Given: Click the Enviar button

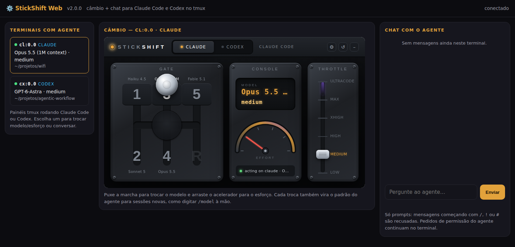Looking at the screenshot, I should click(x=492, y=192).
